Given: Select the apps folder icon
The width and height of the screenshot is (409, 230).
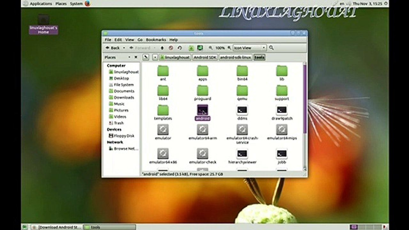Looking at the screenshot, I should click(203, 71).
